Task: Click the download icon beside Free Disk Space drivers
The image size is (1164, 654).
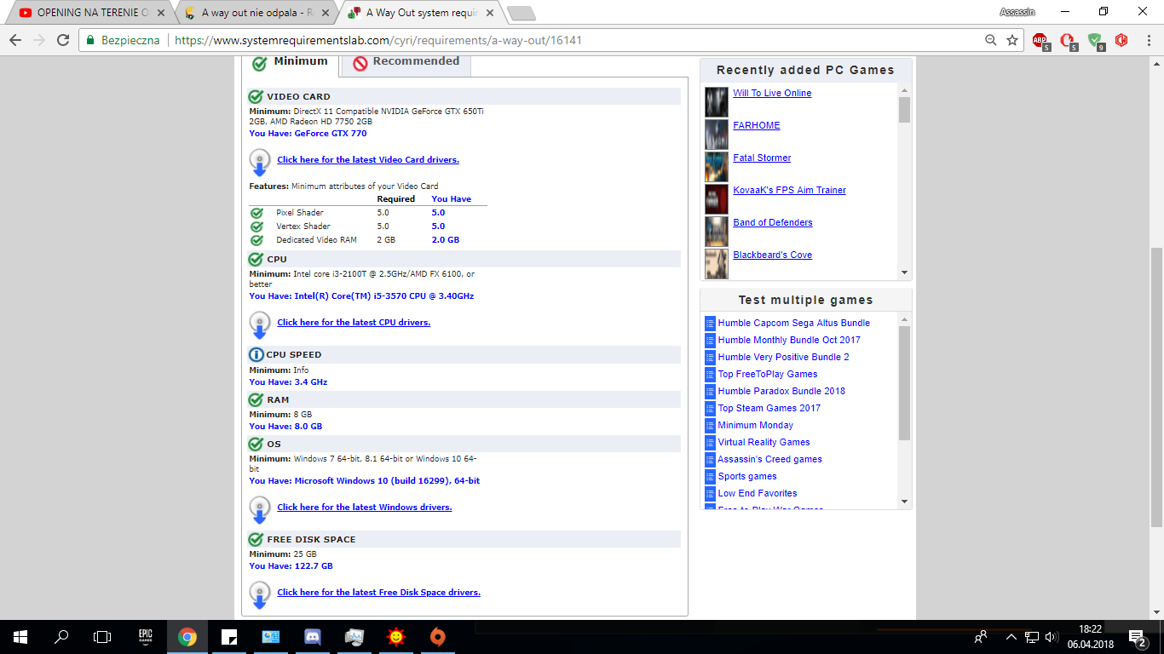Action: click(260, 594)
